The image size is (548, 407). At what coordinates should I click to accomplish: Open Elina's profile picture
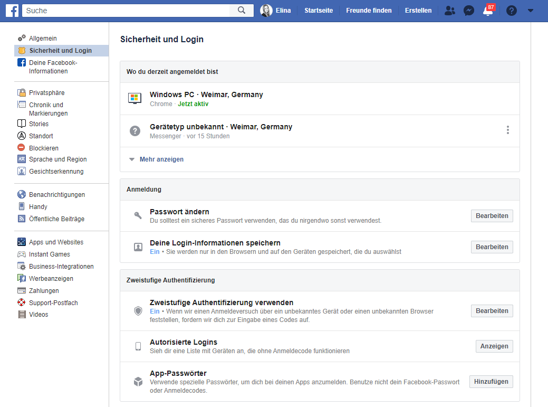pyautogui.click(x=266, y=11)
